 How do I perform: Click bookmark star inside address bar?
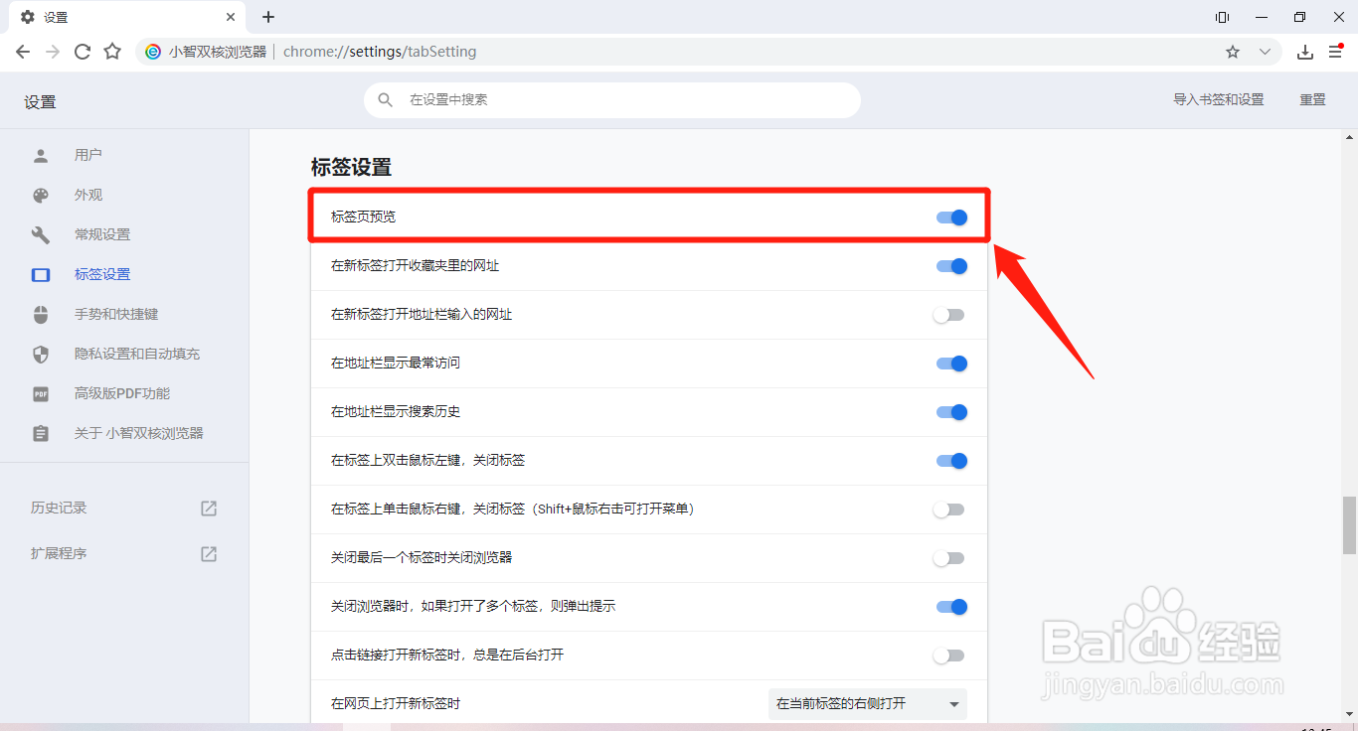(1233, 52)
